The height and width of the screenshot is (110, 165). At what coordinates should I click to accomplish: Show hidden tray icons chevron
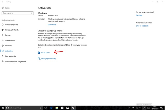tap(130, 108)
